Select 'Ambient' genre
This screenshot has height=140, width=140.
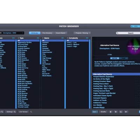click(45, 42)
